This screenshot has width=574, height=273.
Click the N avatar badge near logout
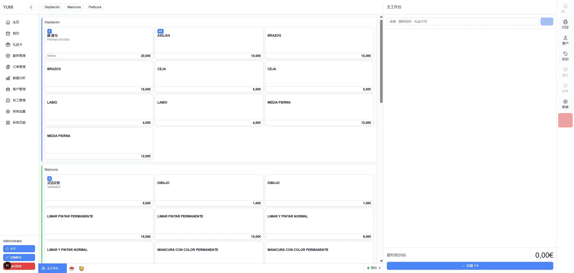(7, 266)
